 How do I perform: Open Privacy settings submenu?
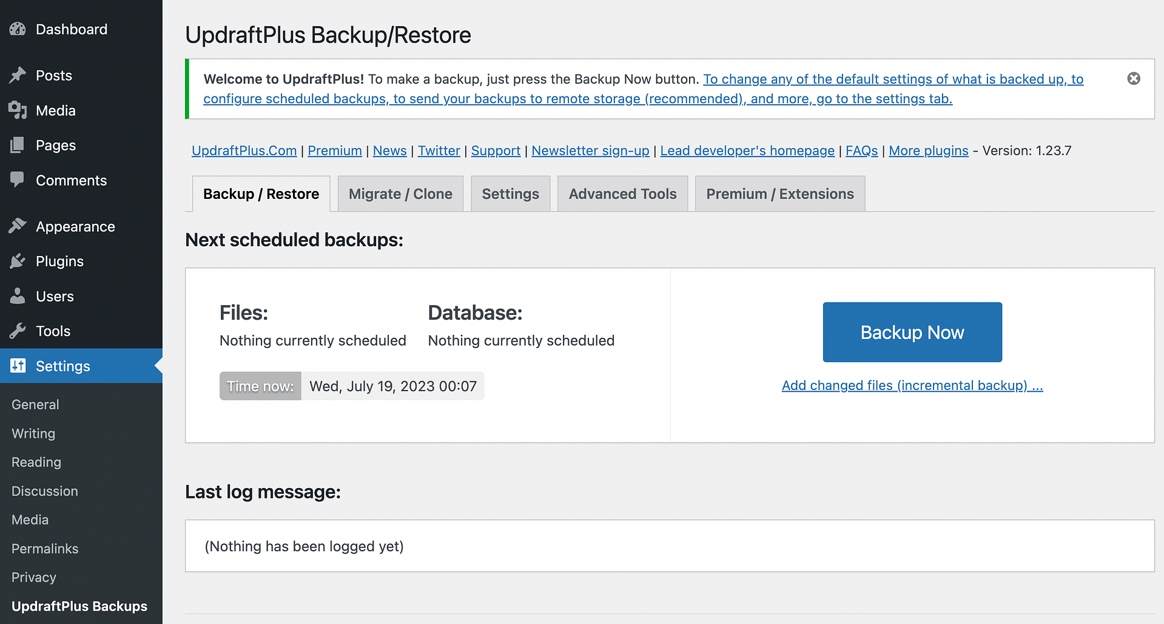click(34, 577)
